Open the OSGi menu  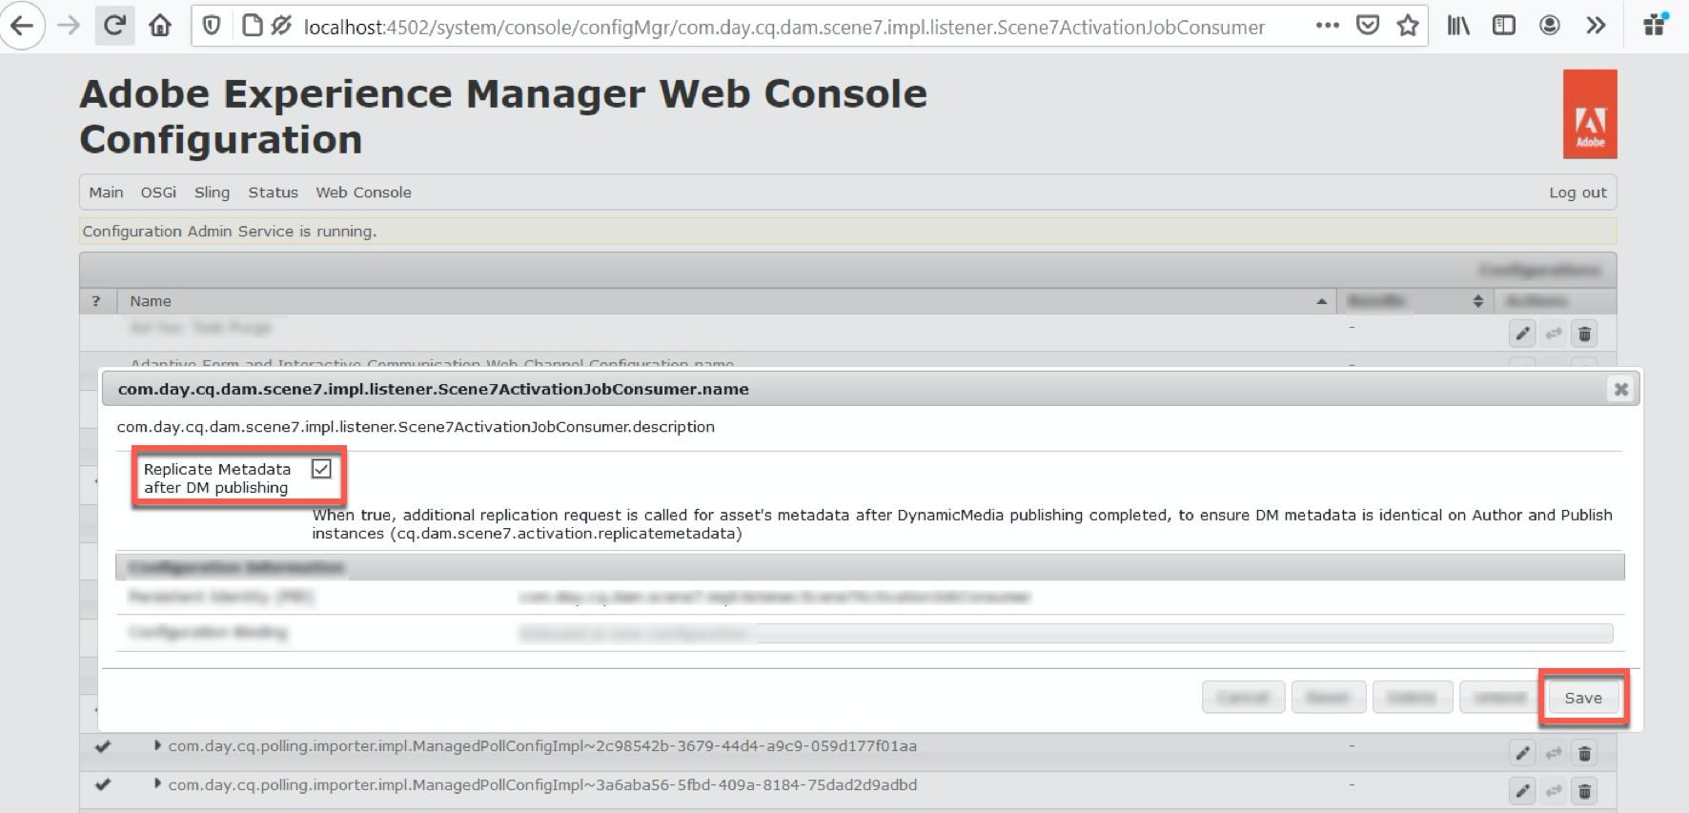pos(158,193)
